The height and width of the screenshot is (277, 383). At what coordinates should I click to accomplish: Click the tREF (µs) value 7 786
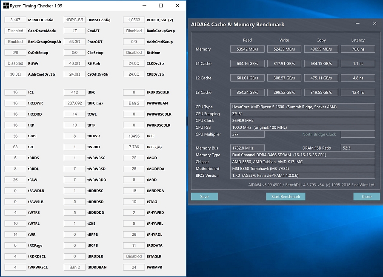[x=134, y=147]
